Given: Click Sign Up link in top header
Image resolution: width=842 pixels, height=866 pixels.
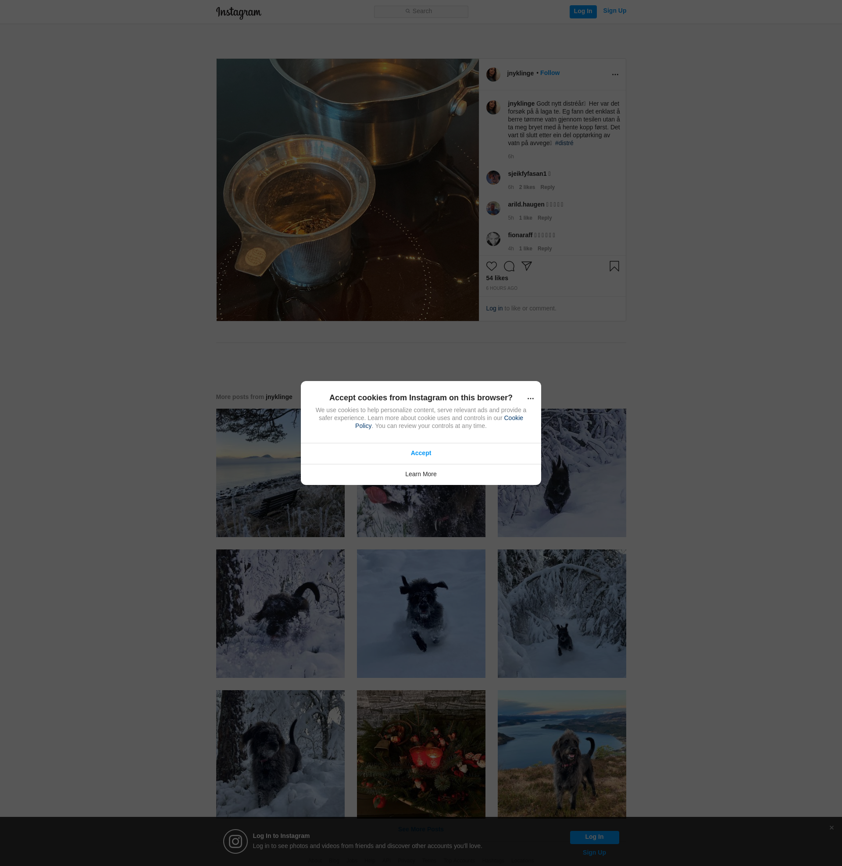Looking at the screenshot, I should click(614, 11).
